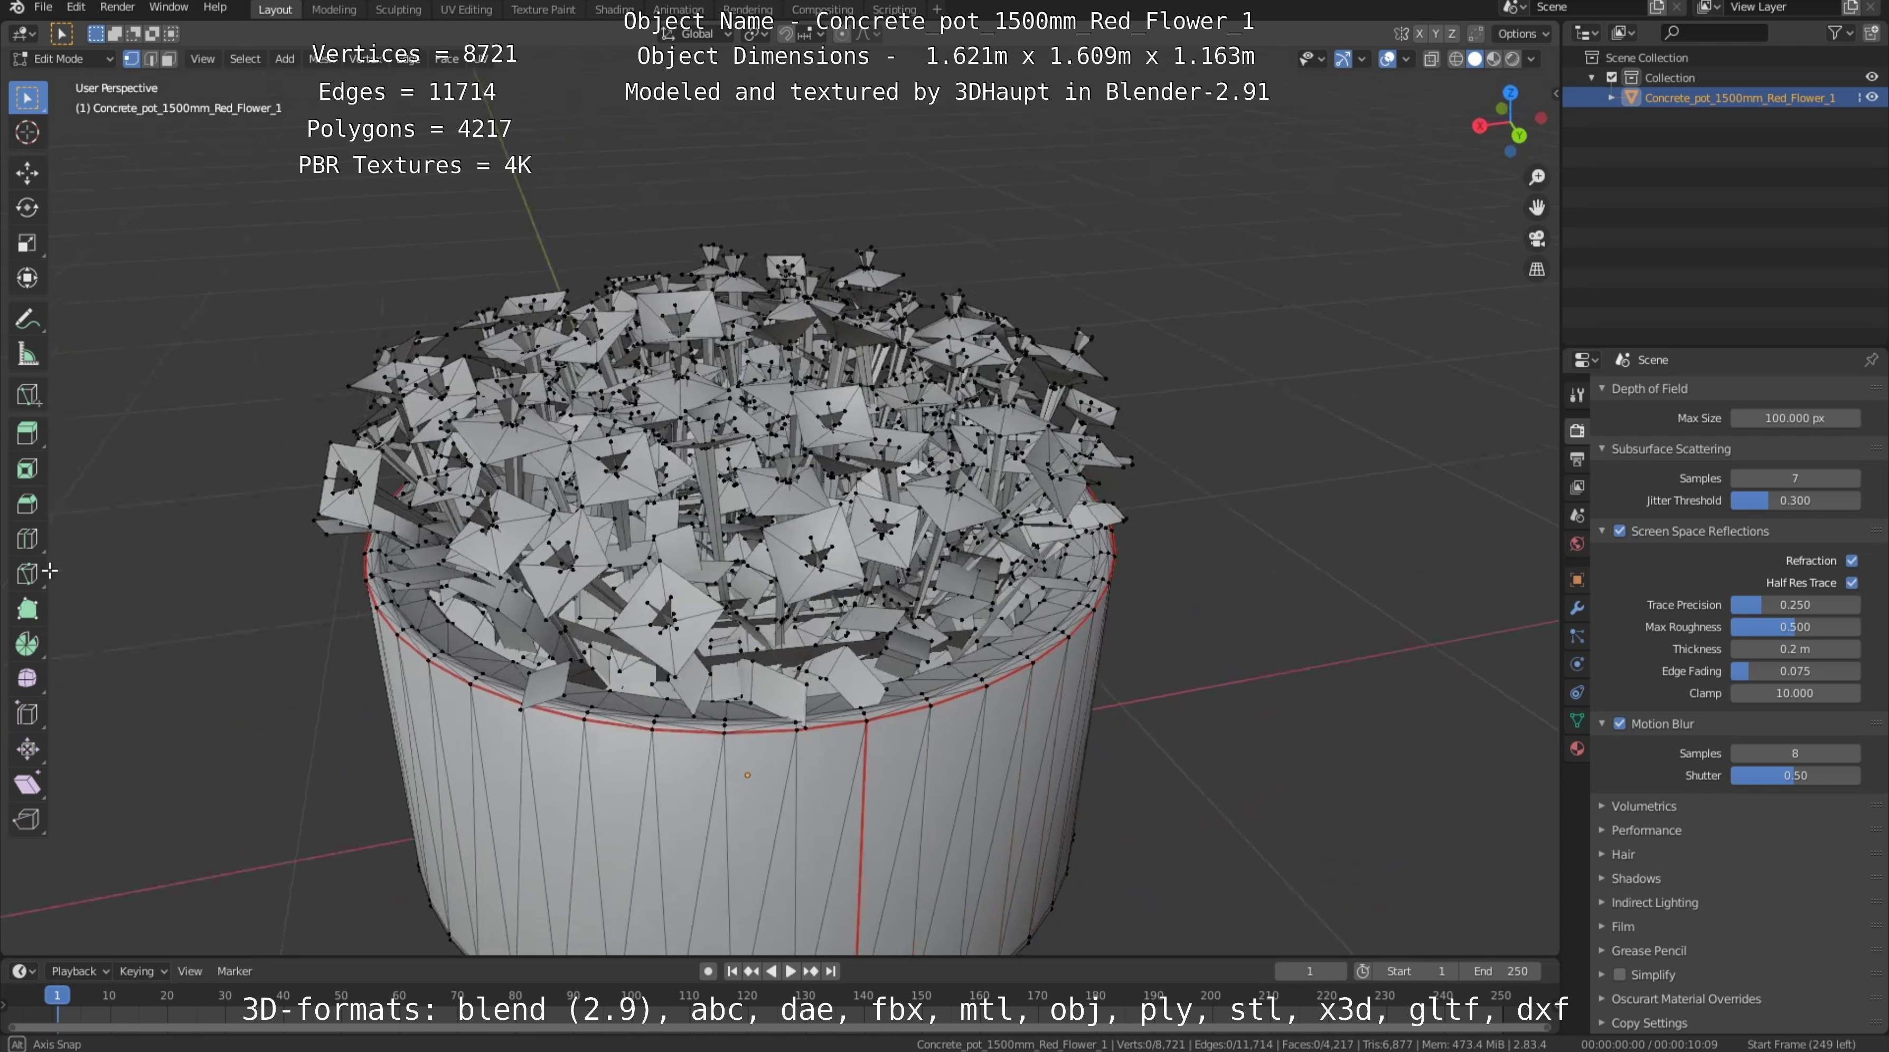Select the Move tool
The image size is (1889, 1052).
(27, 173)
